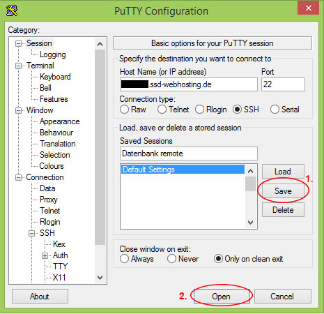Focus the Saved Sessions name field
Screen dimensions: 324x314
pos(189,154)
